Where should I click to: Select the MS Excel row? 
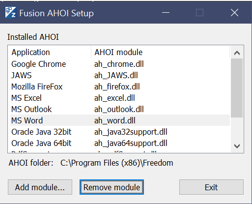tap(120, 98)
